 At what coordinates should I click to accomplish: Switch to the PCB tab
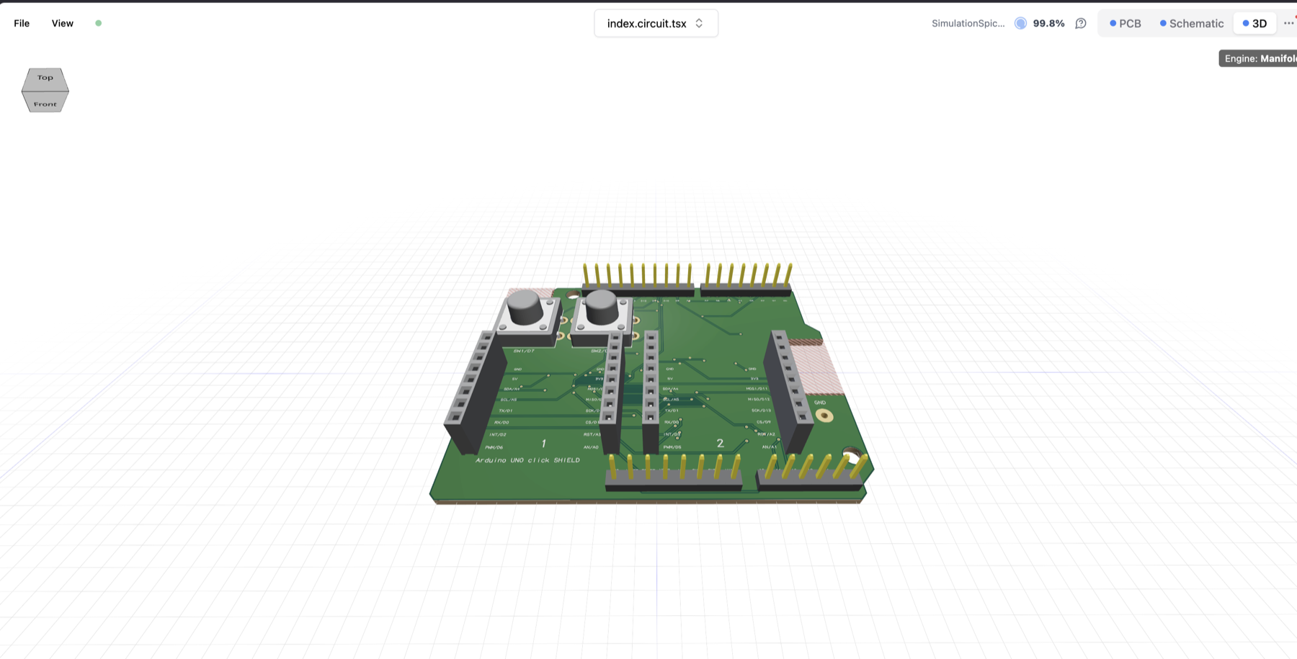pyautogui.click(x=1126, y=23)
